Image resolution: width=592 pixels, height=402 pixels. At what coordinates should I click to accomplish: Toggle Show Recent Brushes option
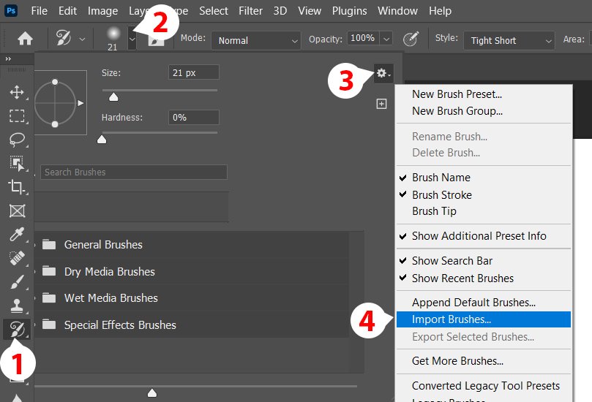point(462,278)
